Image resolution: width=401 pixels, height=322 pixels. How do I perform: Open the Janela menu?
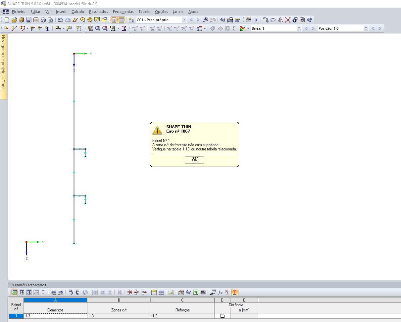(x=178, y=12)
